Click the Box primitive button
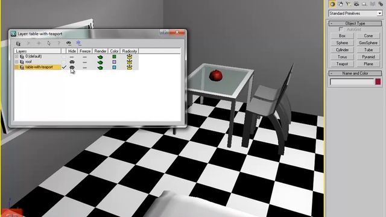Image resolution: width=386 pixels, height=217 pixels. point(342,36)
